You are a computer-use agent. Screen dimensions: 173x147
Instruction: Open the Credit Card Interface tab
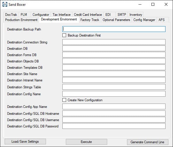[88, 15]
